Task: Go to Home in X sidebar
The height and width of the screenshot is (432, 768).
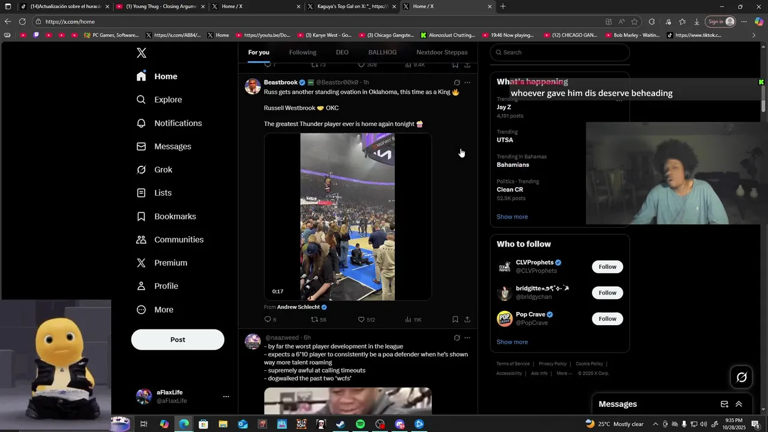Action: click(157, 76)
